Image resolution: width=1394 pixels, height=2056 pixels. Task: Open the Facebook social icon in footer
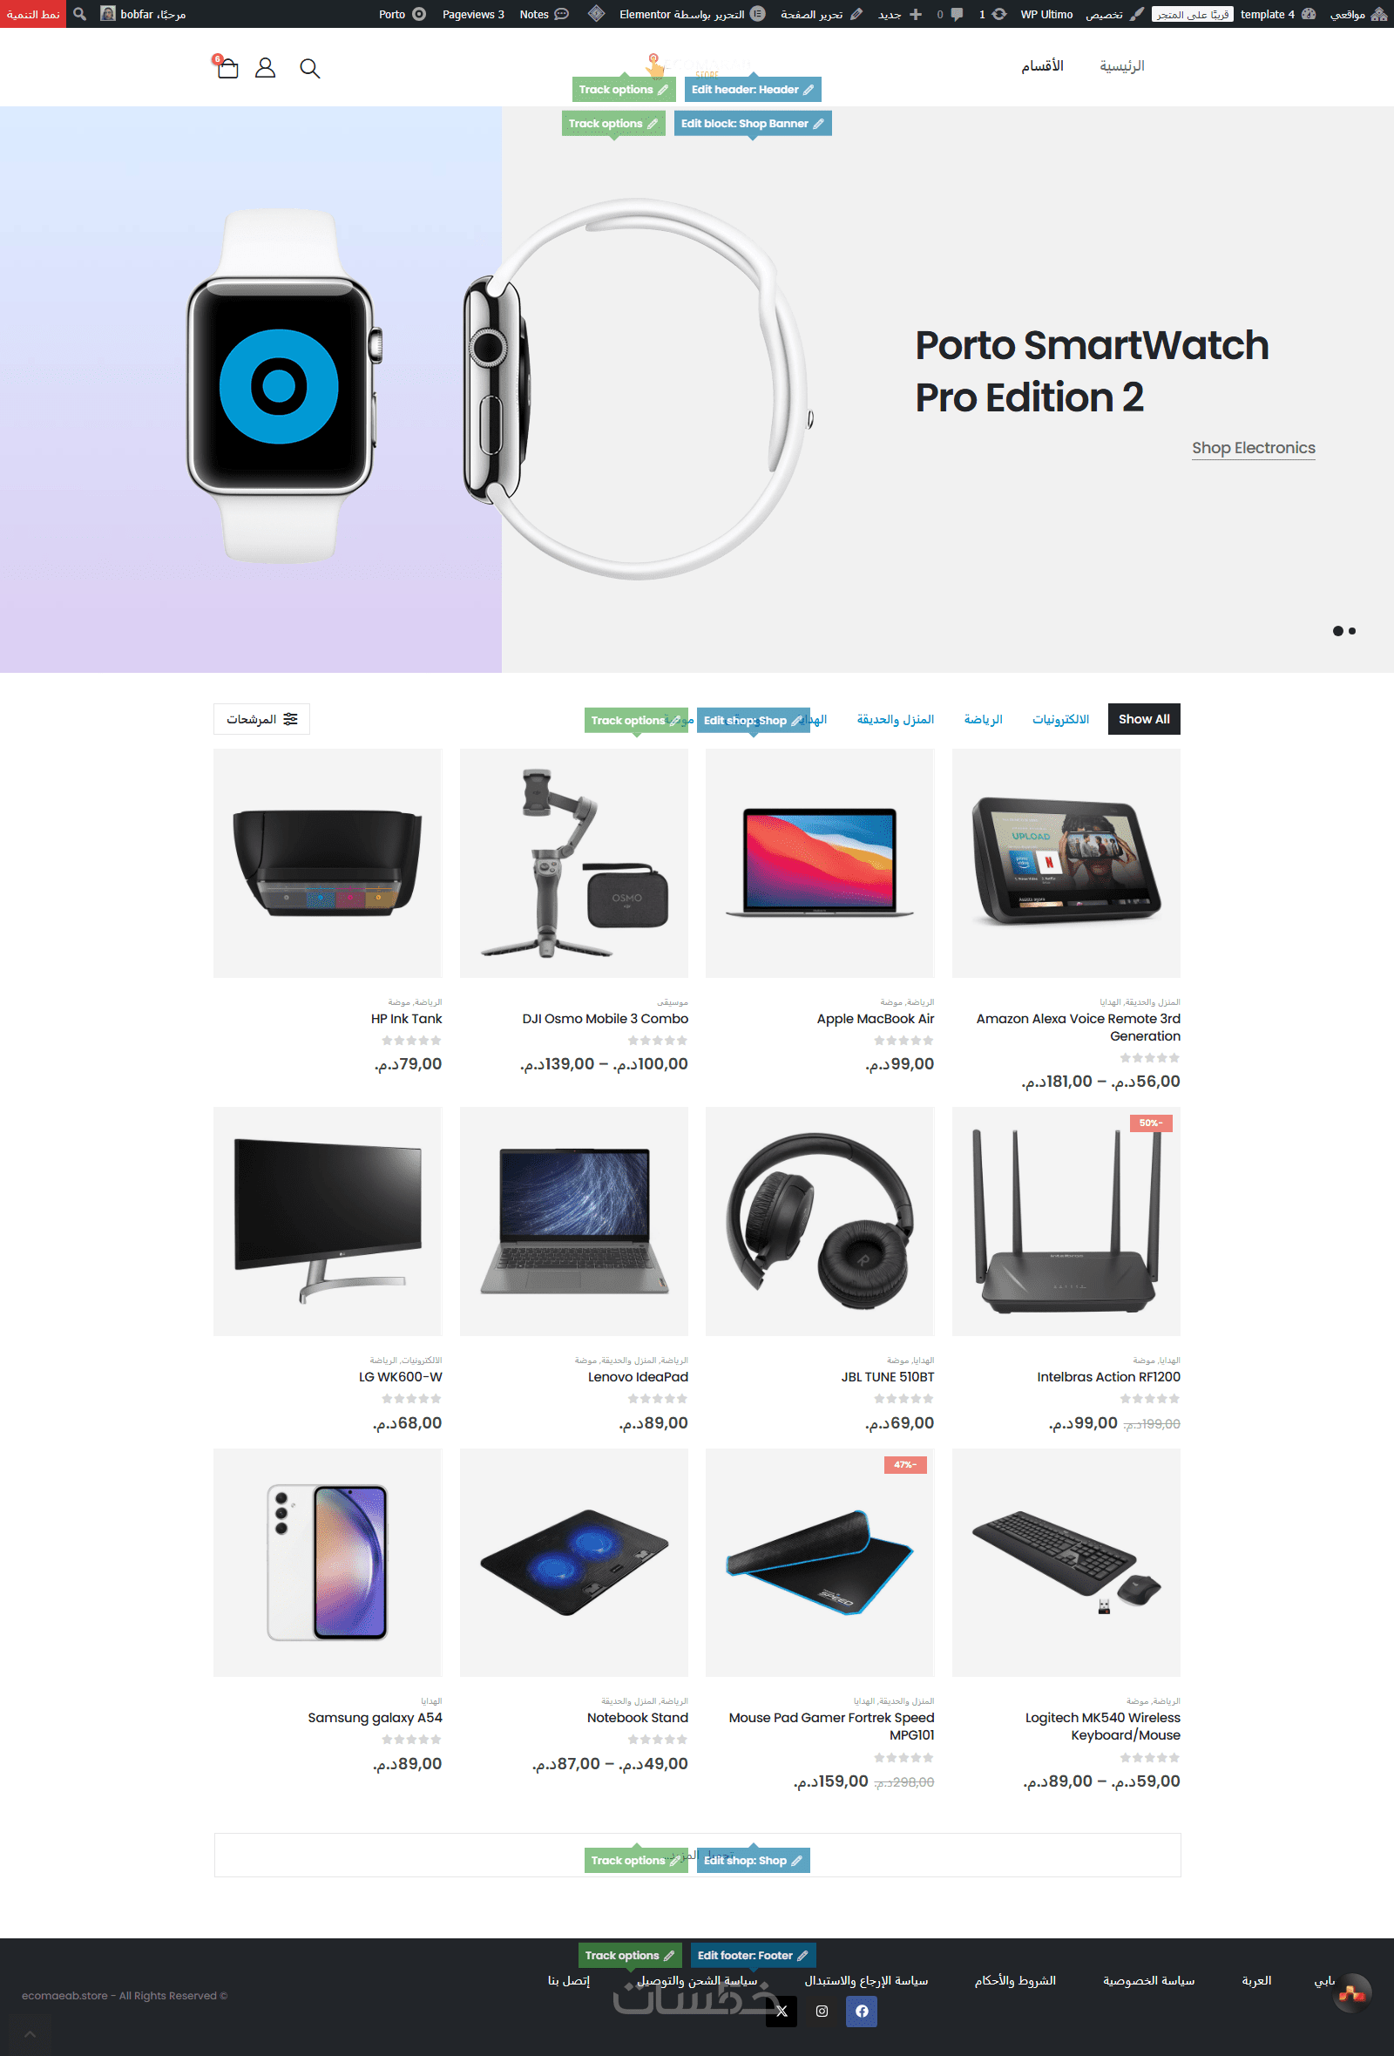pyautogui.click(x=862, y=2011)
